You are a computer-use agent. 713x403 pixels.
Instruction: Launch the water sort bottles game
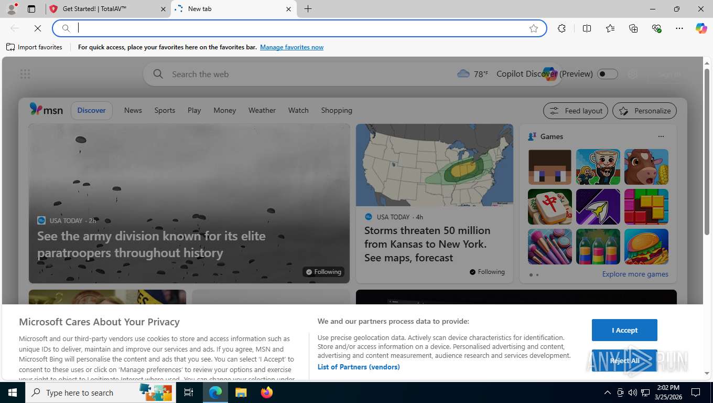point(598,247)
